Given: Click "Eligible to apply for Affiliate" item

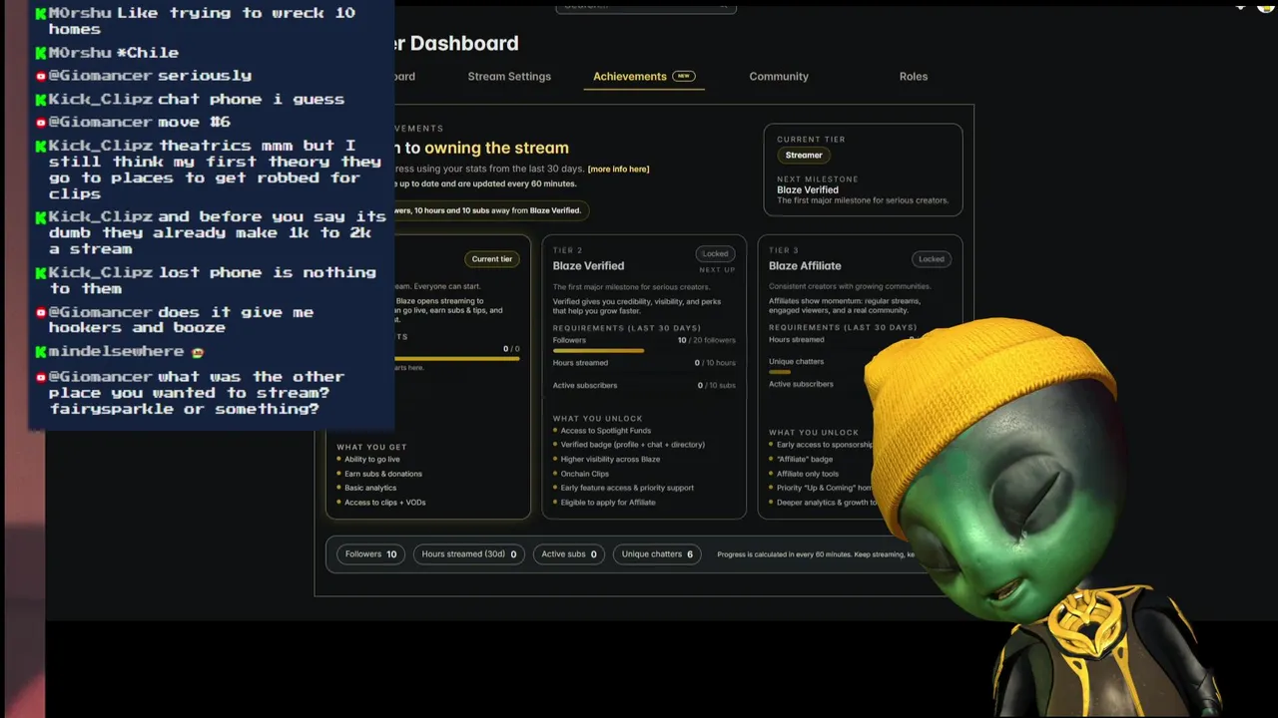Looking at the screenshot, I should pyautogui.click(x=608, y=503).
